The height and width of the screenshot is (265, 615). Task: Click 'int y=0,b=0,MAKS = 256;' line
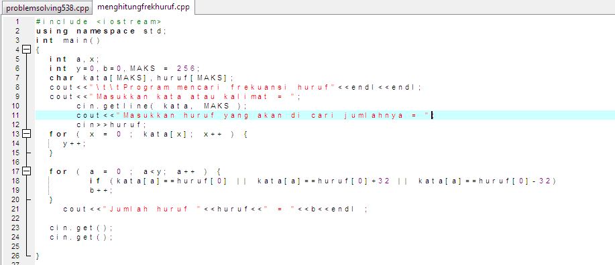[125, 68]
